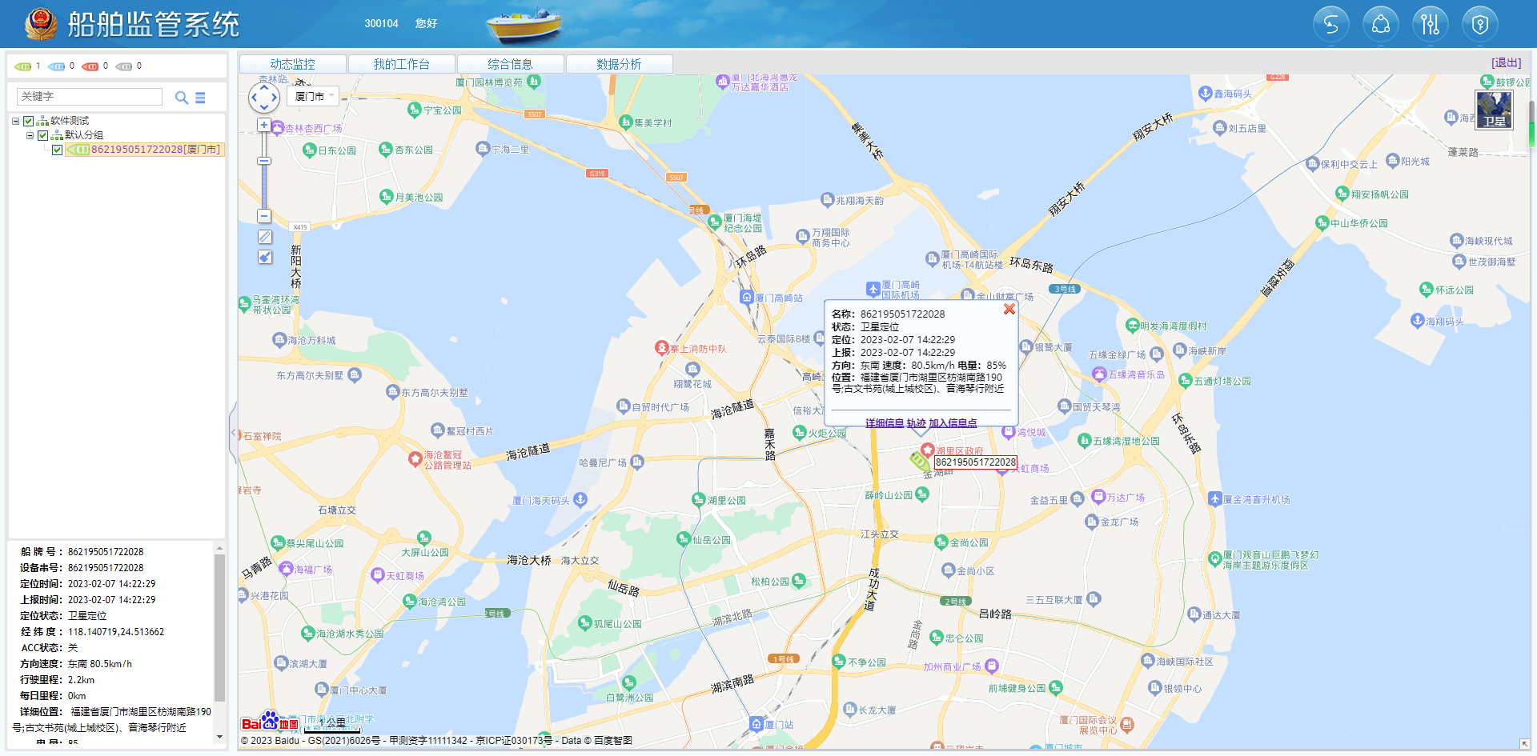The image size is (1537, 756).
Task: Collapse the 软件测试 tree node
Action: click(15, 121)
